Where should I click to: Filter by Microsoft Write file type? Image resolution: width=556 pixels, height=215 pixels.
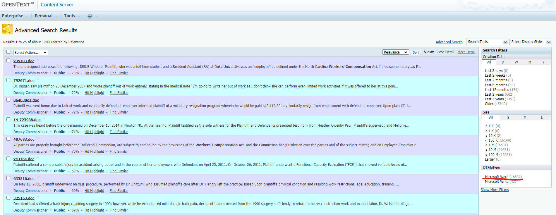(496, 182)
